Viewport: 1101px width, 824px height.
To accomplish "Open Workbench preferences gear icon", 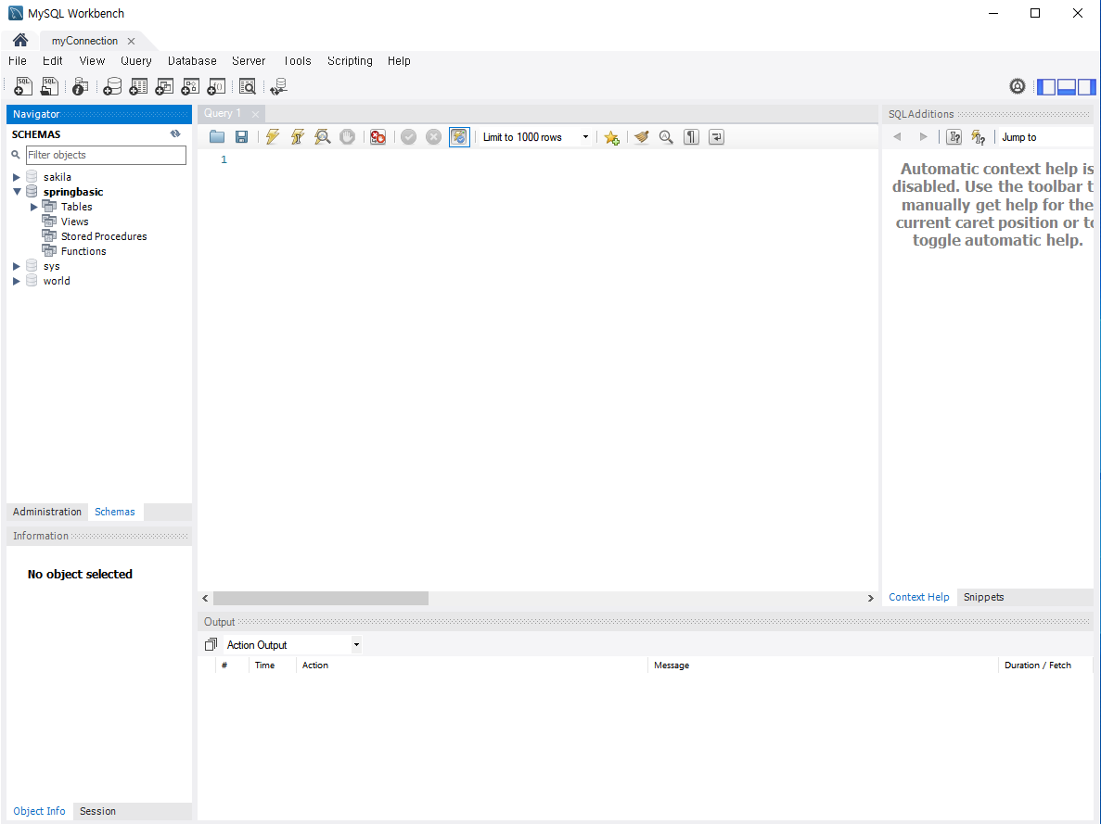I will [x=1017, y=86].
